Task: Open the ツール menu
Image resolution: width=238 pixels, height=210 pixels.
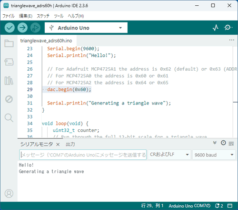Action: pyautogui.click(x=59, y=16)
